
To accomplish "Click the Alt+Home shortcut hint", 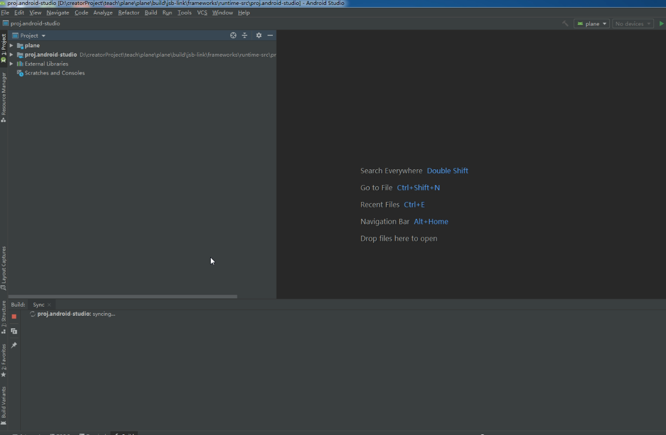I will click(431, 222).
